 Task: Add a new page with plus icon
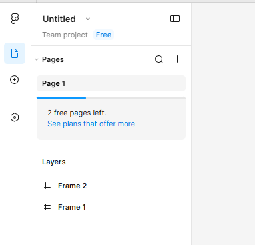177,59
